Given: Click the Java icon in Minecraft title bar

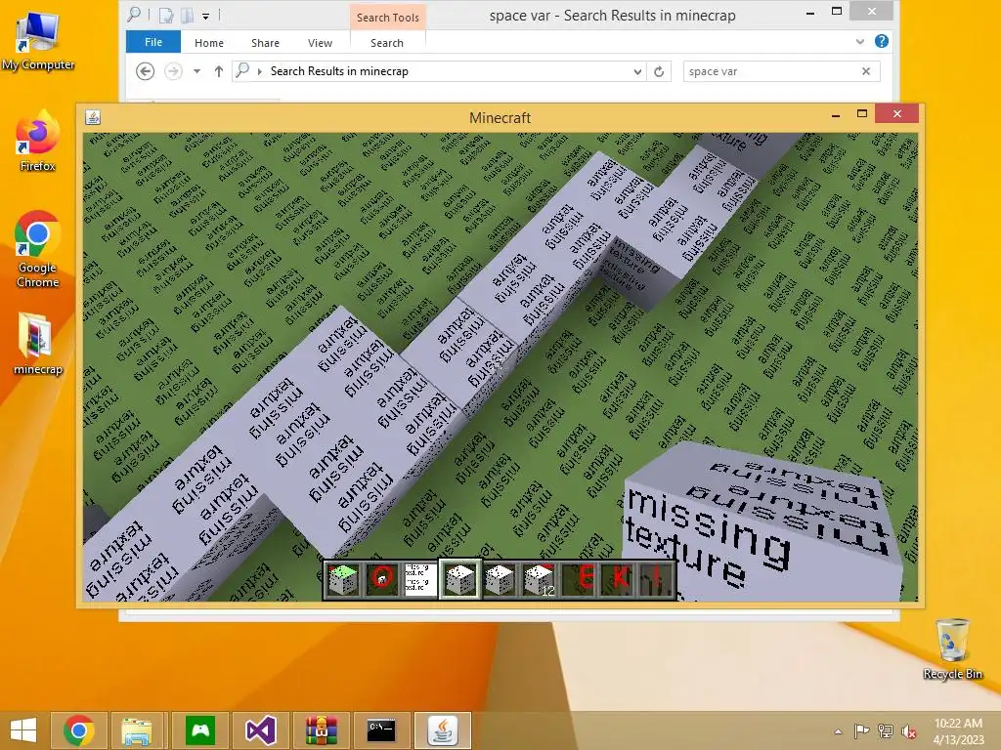Looking at the screenshot, I should pos(93,117).
